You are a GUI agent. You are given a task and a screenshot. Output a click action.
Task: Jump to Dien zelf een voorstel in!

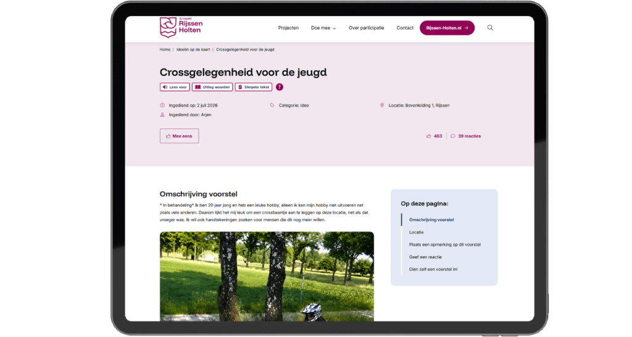click(x=433, y=269)
